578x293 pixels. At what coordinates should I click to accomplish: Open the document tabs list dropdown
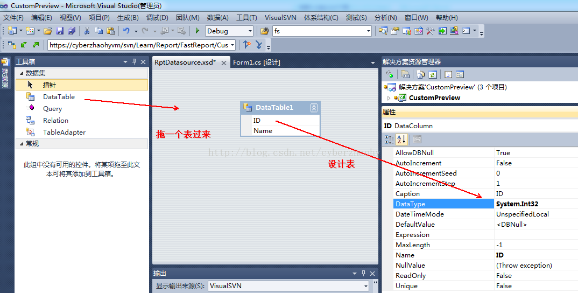pyautogui.click(x=372, y=62)
